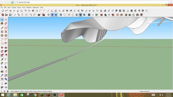Select the Pie tool
The width and height of the screenshot is (173, 97).
tap(6, 43)
